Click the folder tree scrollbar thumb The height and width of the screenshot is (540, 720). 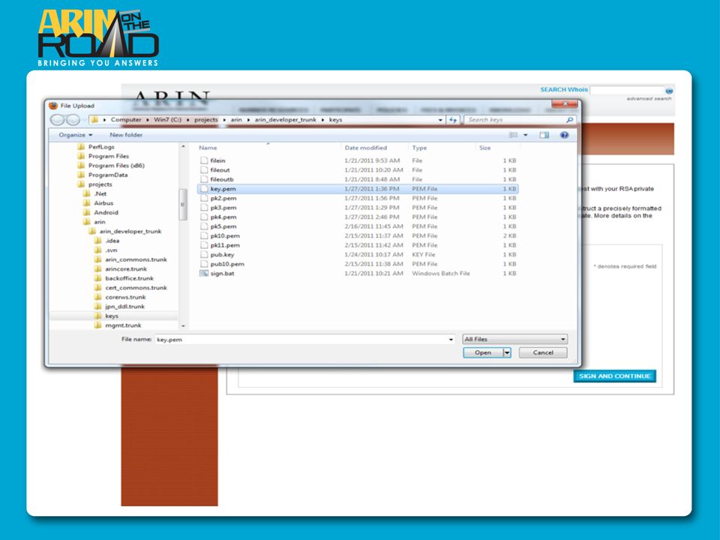tap(183, 205)
